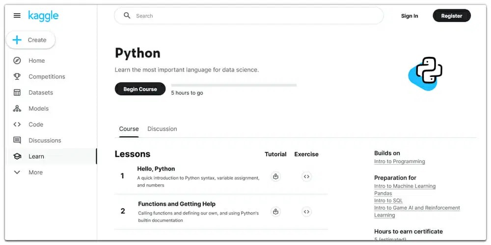
Task: Go to Datasets via table icon
Action: pos(17,93)
